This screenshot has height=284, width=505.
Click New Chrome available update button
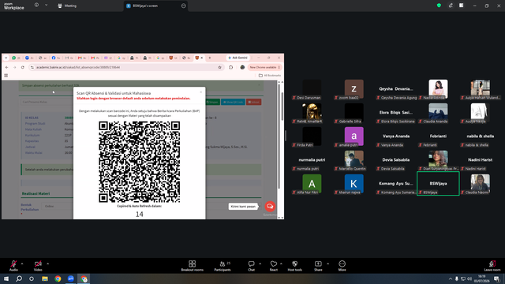(265, 67)
